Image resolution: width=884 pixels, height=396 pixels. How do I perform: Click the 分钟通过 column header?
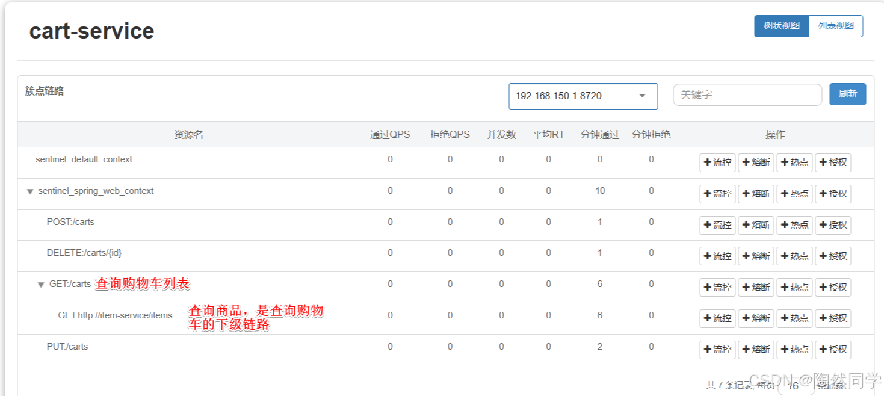pos(599,135)
